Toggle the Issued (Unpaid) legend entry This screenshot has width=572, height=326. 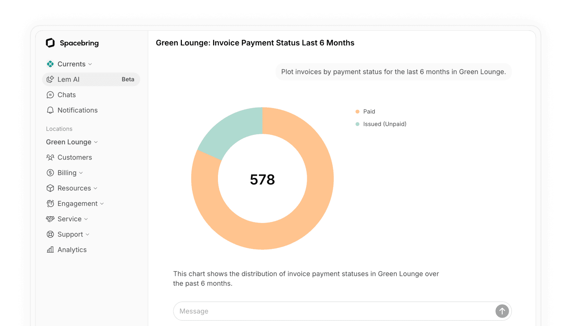(x=384, y=124)
